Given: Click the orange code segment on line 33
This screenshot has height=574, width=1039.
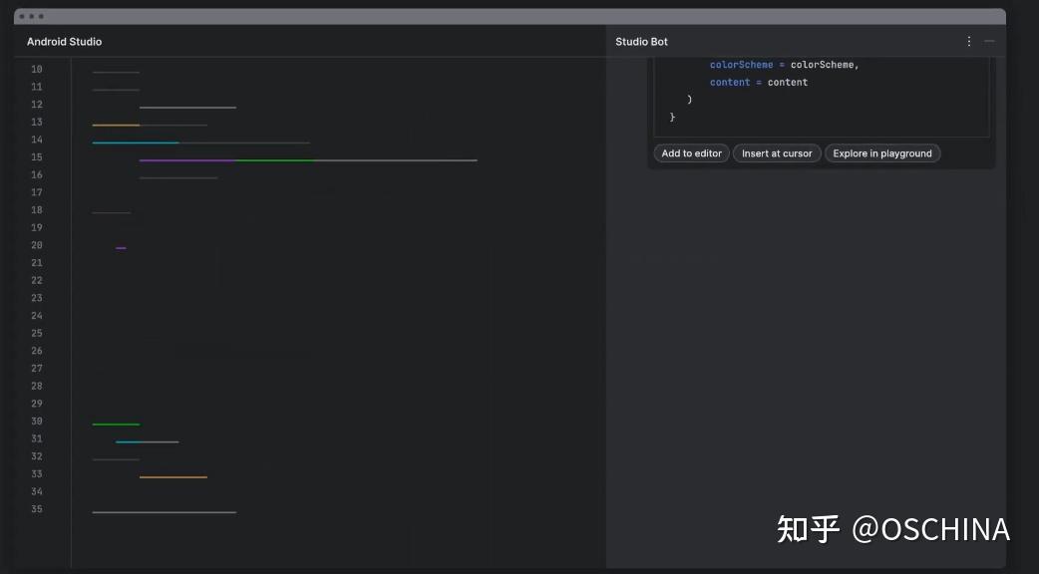Looking at the screenshot, I should (x=174, y=474).
